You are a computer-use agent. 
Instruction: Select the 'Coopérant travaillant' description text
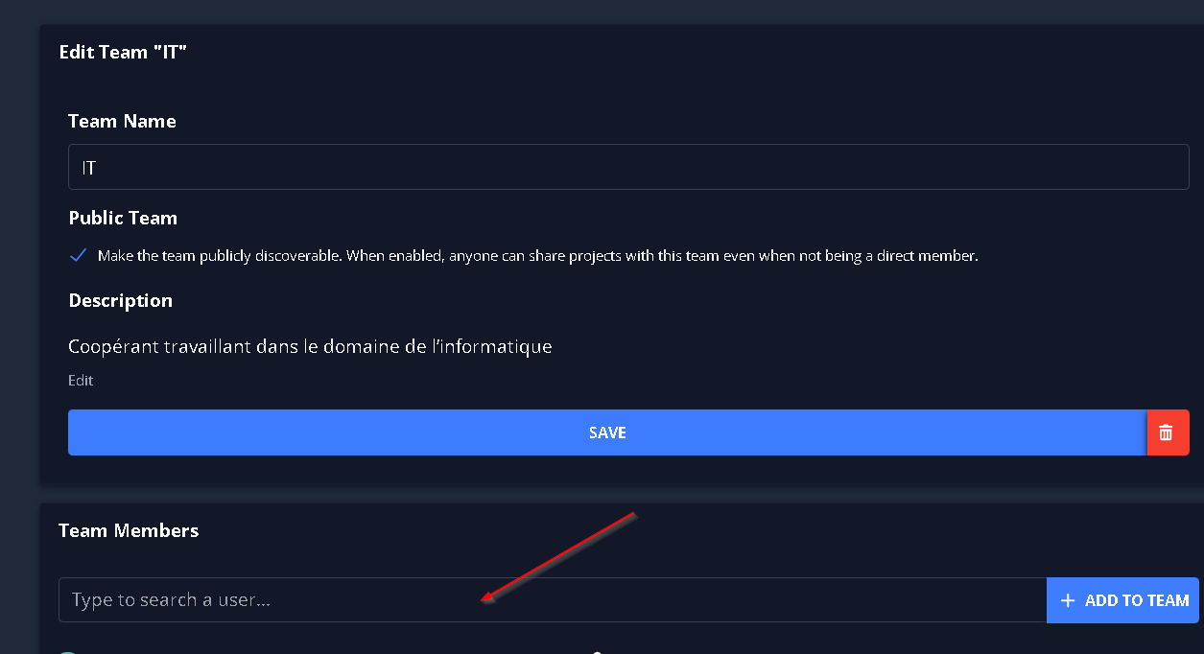[310, 346]
